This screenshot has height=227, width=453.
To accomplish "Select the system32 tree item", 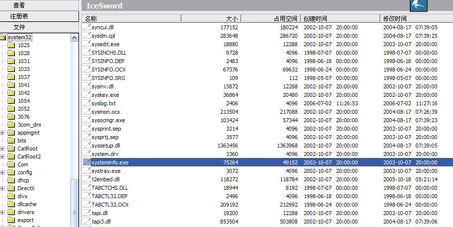I will 20,37.
